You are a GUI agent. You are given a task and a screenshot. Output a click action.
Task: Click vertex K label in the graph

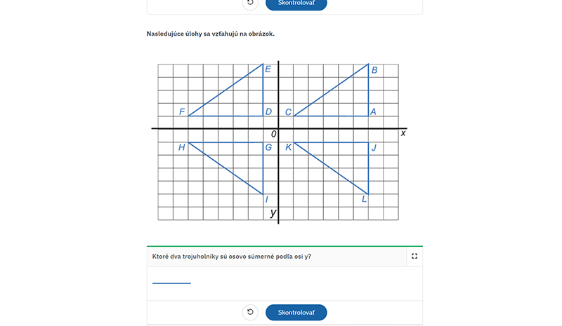click(x=289, y=147)
